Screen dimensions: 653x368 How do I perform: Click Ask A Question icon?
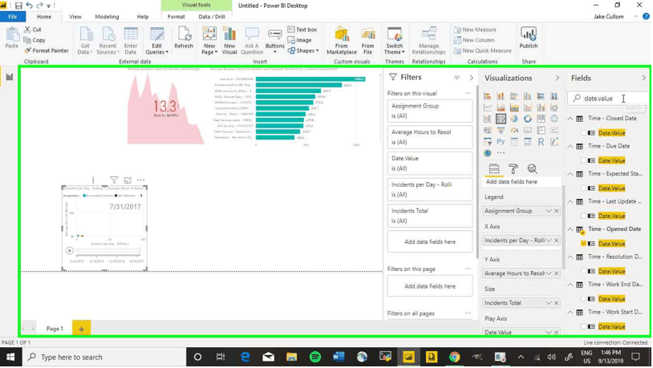click(252, 40)
